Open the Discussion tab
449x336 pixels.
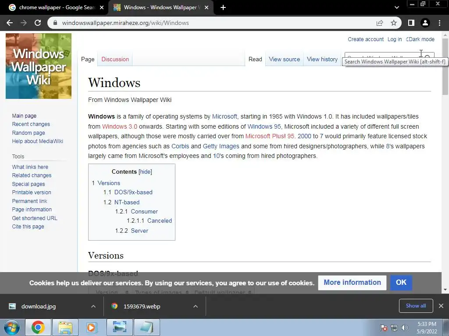tap(115, 59)
